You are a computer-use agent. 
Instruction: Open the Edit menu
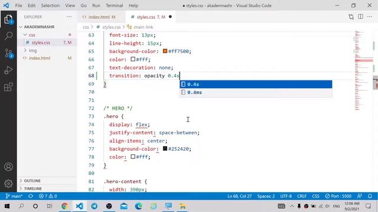(31, 5)
